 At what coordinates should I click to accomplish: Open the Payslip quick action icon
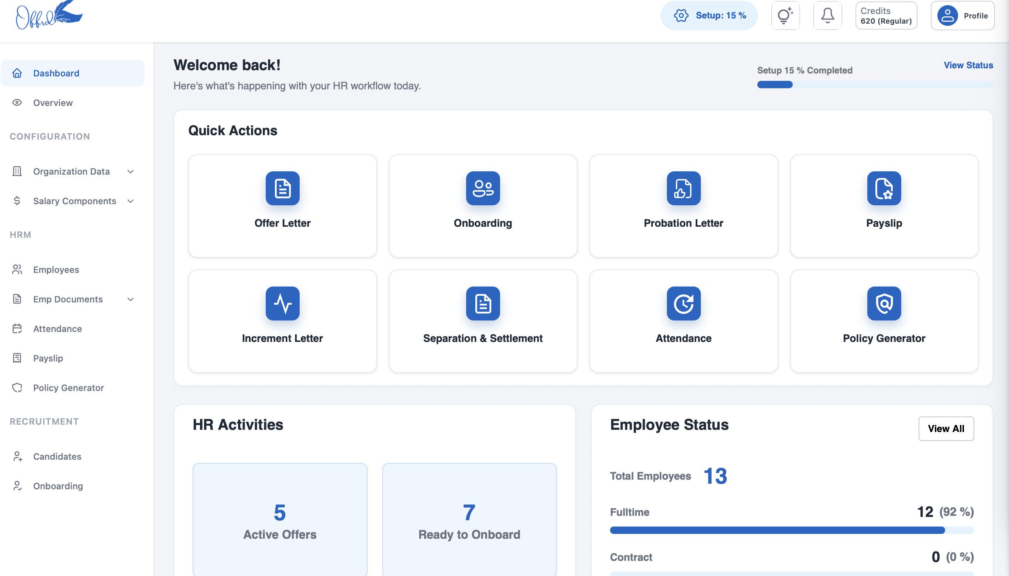pos(884,188)
